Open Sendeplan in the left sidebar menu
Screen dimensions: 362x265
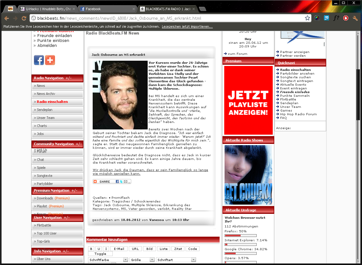click(57, 110)
